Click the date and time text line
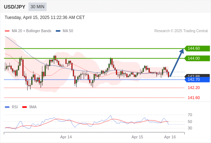The image size is (211, 143). pyautogui.click(x=45, y=18)
